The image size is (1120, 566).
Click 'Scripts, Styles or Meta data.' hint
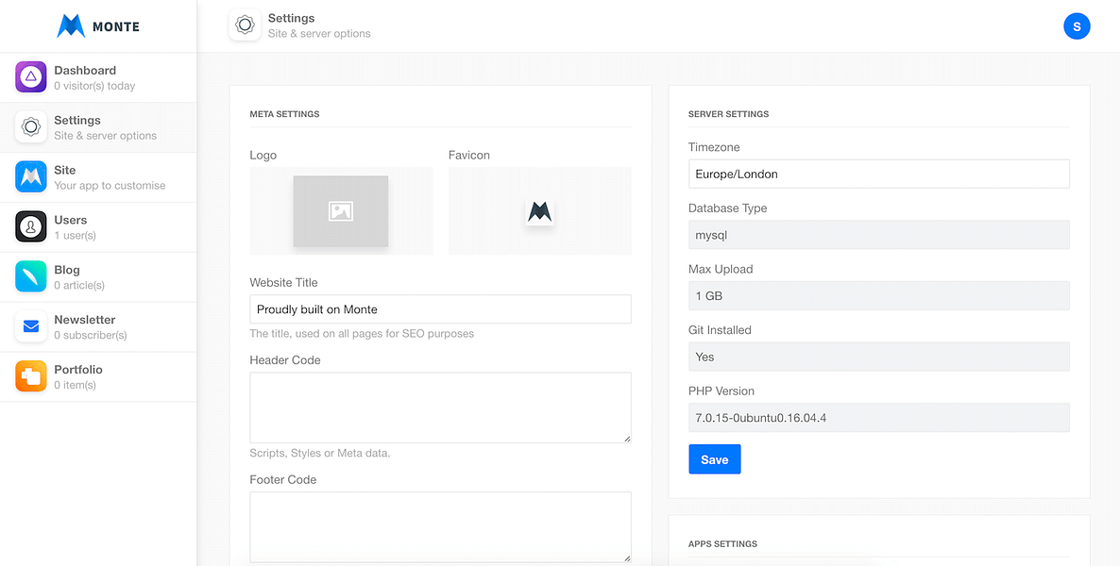(x=320, y=453)
